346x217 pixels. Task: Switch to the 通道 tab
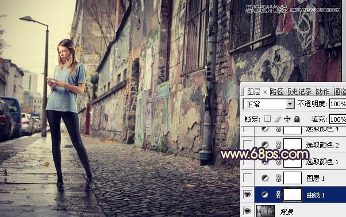(340, 92)
